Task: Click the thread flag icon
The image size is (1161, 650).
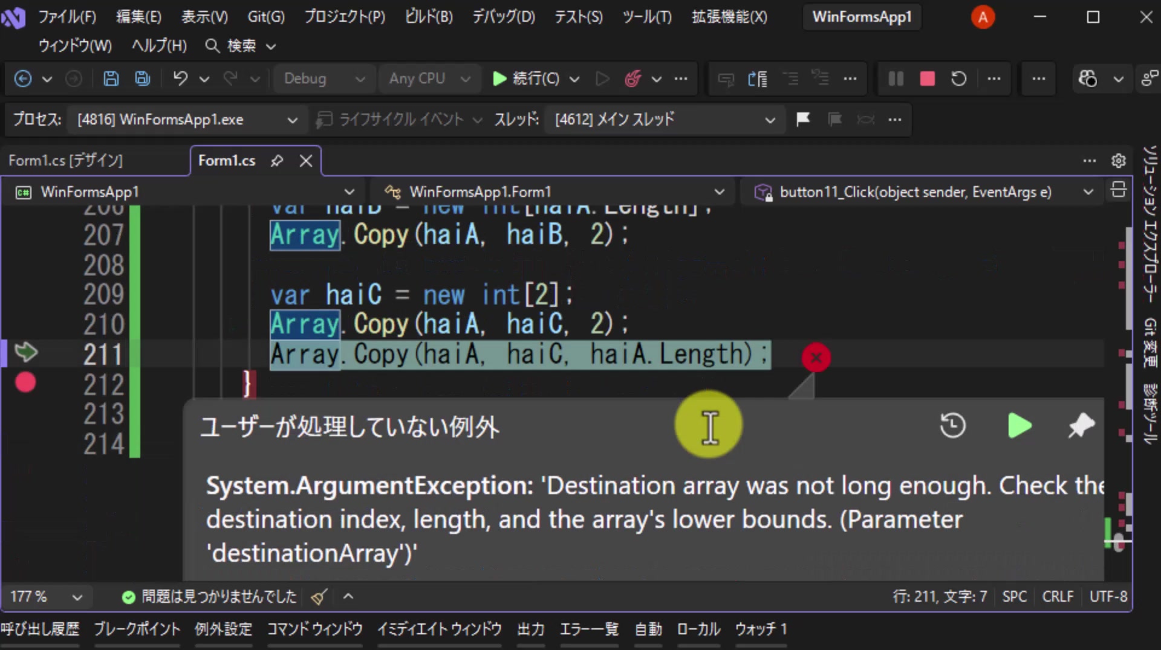Action: tap(803, 119)
